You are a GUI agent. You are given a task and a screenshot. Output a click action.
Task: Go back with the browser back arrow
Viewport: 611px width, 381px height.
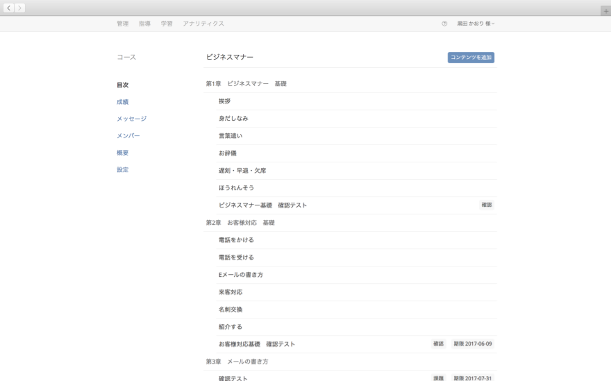[x=9, y=8]
